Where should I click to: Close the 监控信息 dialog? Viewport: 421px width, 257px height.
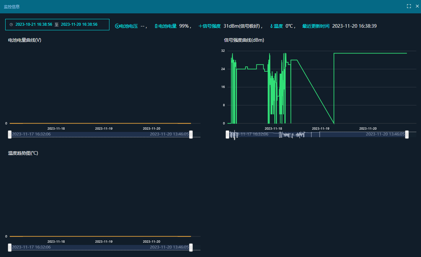click(x=417, y=6)
